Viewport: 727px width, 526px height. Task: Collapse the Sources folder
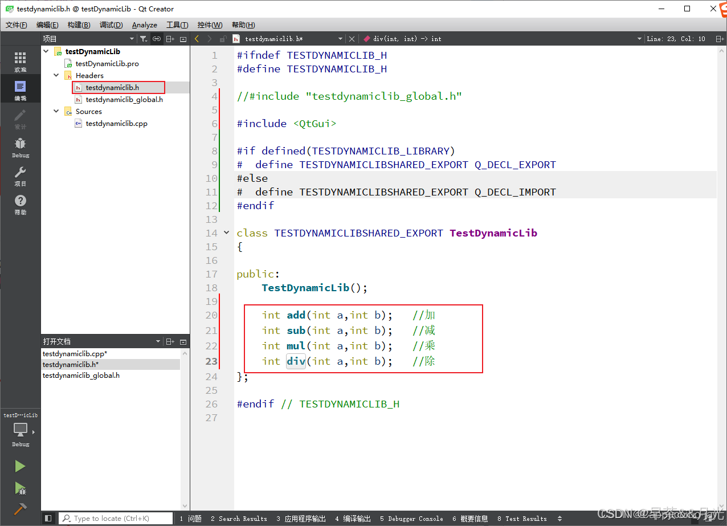pos(56,112)
